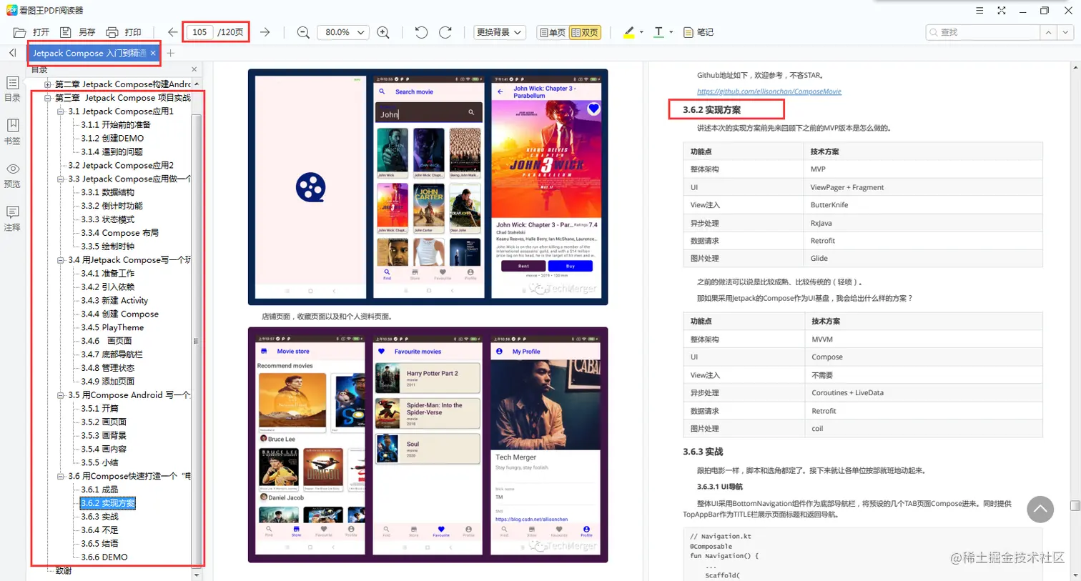This screenshot has width=1081, height=581.
Task: Click the 笔记 Notes label
Action: click(706, 32)
